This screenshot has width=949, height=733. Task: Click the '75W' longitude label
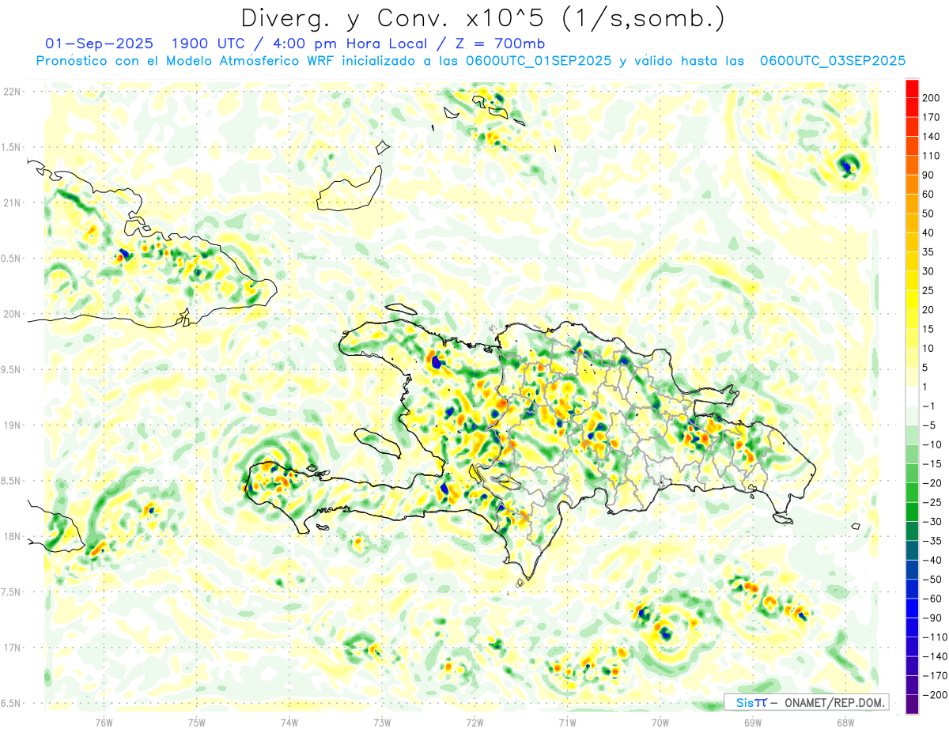tap(197, 722)
